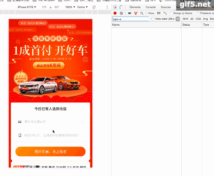The height and width of the screenshot is (176, 214).
Task: Click device height field 667
Action: point(57,7)
